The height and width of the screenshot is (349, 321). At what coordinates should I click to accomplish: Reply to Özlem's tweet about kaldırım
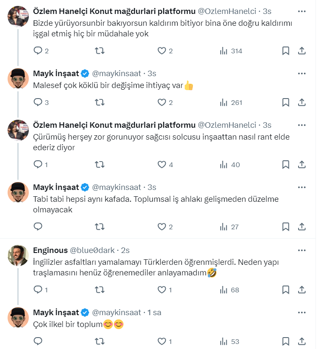coord(38,51)
